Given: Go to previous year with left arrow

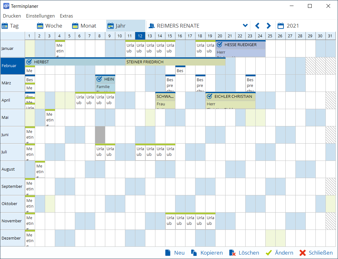Looking at the screenshot, I should [257, 26].
